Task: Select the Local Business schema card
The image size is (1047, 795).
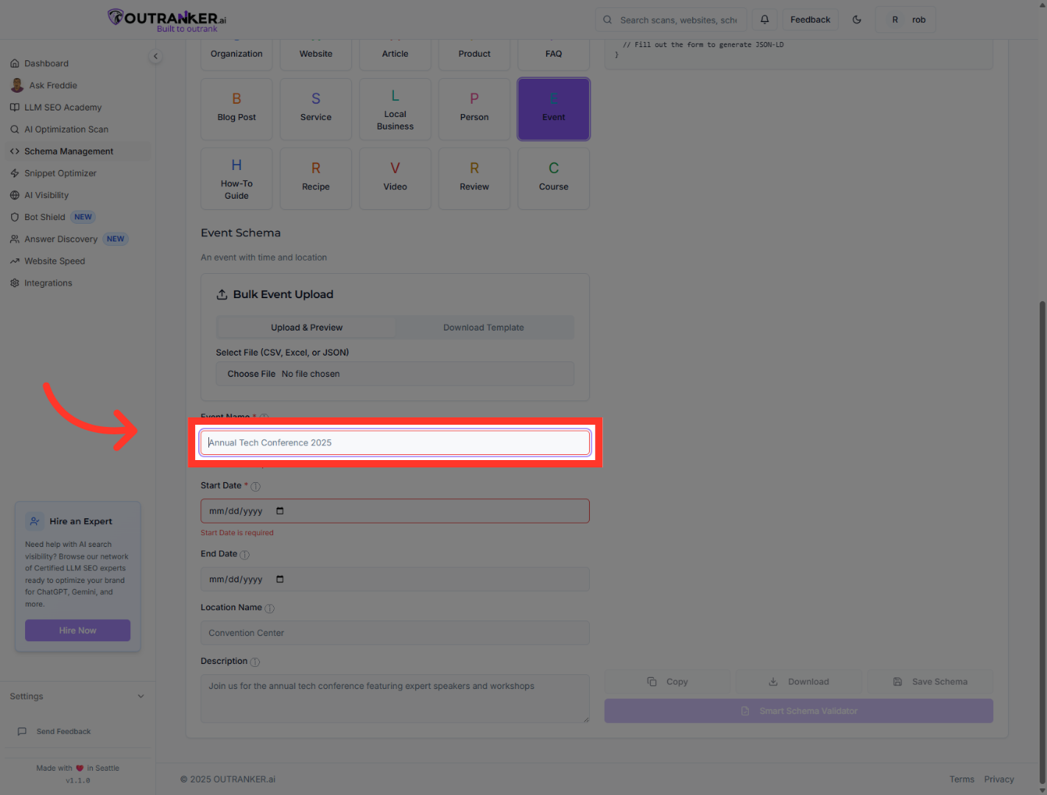Action: coord(395,109)
